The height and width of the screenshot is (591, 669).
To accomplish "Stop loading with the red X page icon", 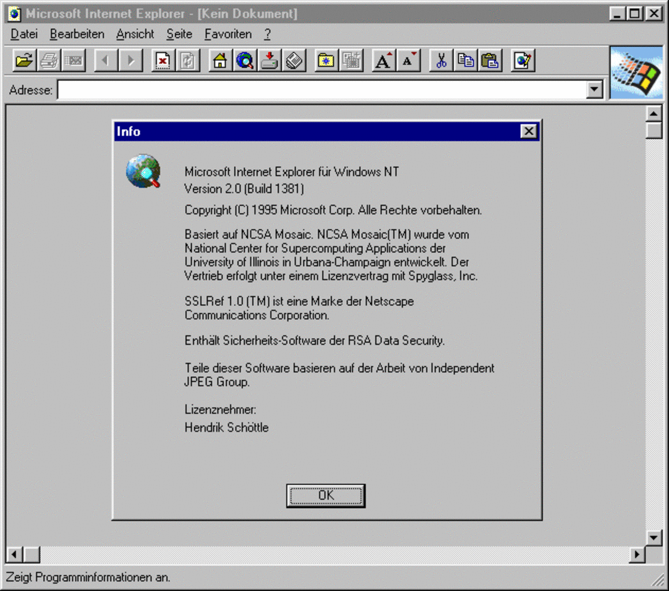I will (x=163, y=61).
